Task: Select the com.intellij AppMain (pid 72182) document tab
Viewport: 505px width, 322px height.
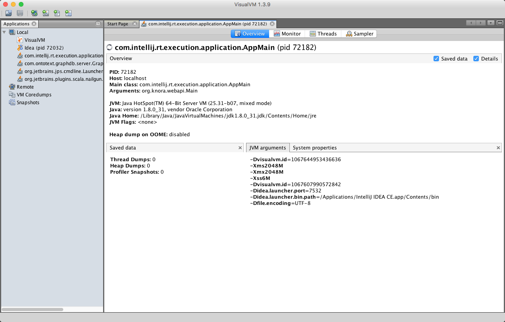Action: click(207, 24)
